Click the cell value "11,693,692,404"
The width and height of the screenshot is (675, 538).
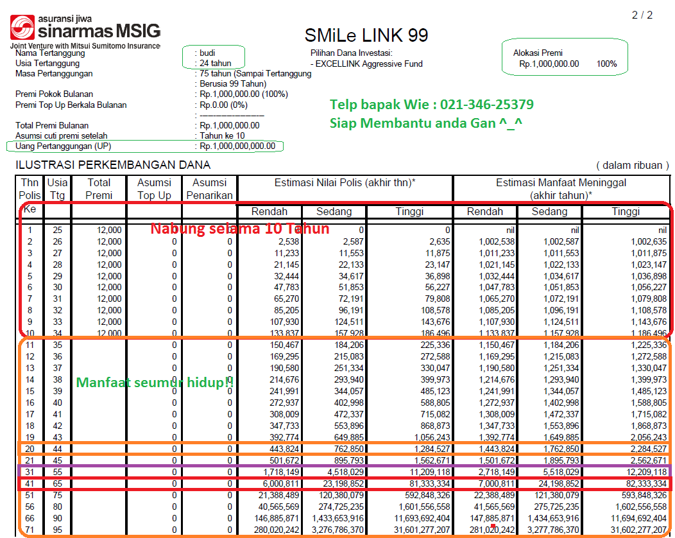422,519
